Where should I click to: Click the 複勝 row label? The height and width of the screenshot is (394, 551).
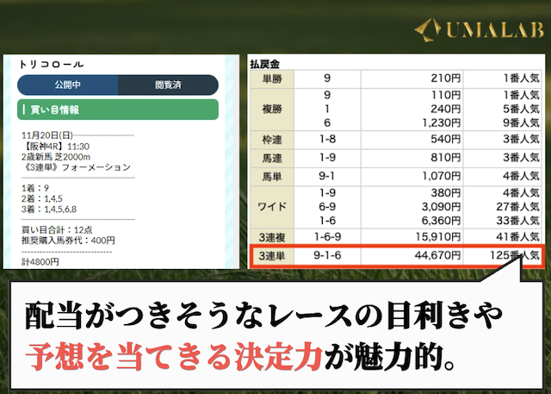click(x=272, y=109)
